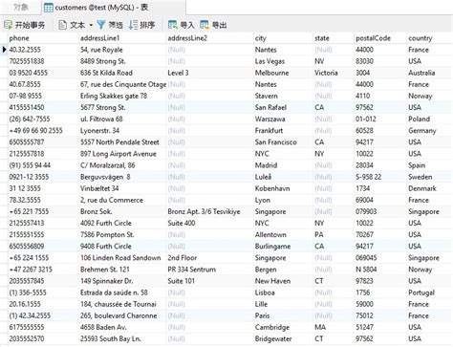Click the current row arrow indicator
The width and height of the screenshot is (453, 347).
4,50
